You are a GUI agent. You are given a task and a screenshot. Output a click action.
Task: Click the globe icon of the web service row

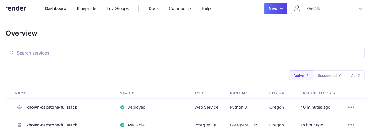(x=20, y=107)
